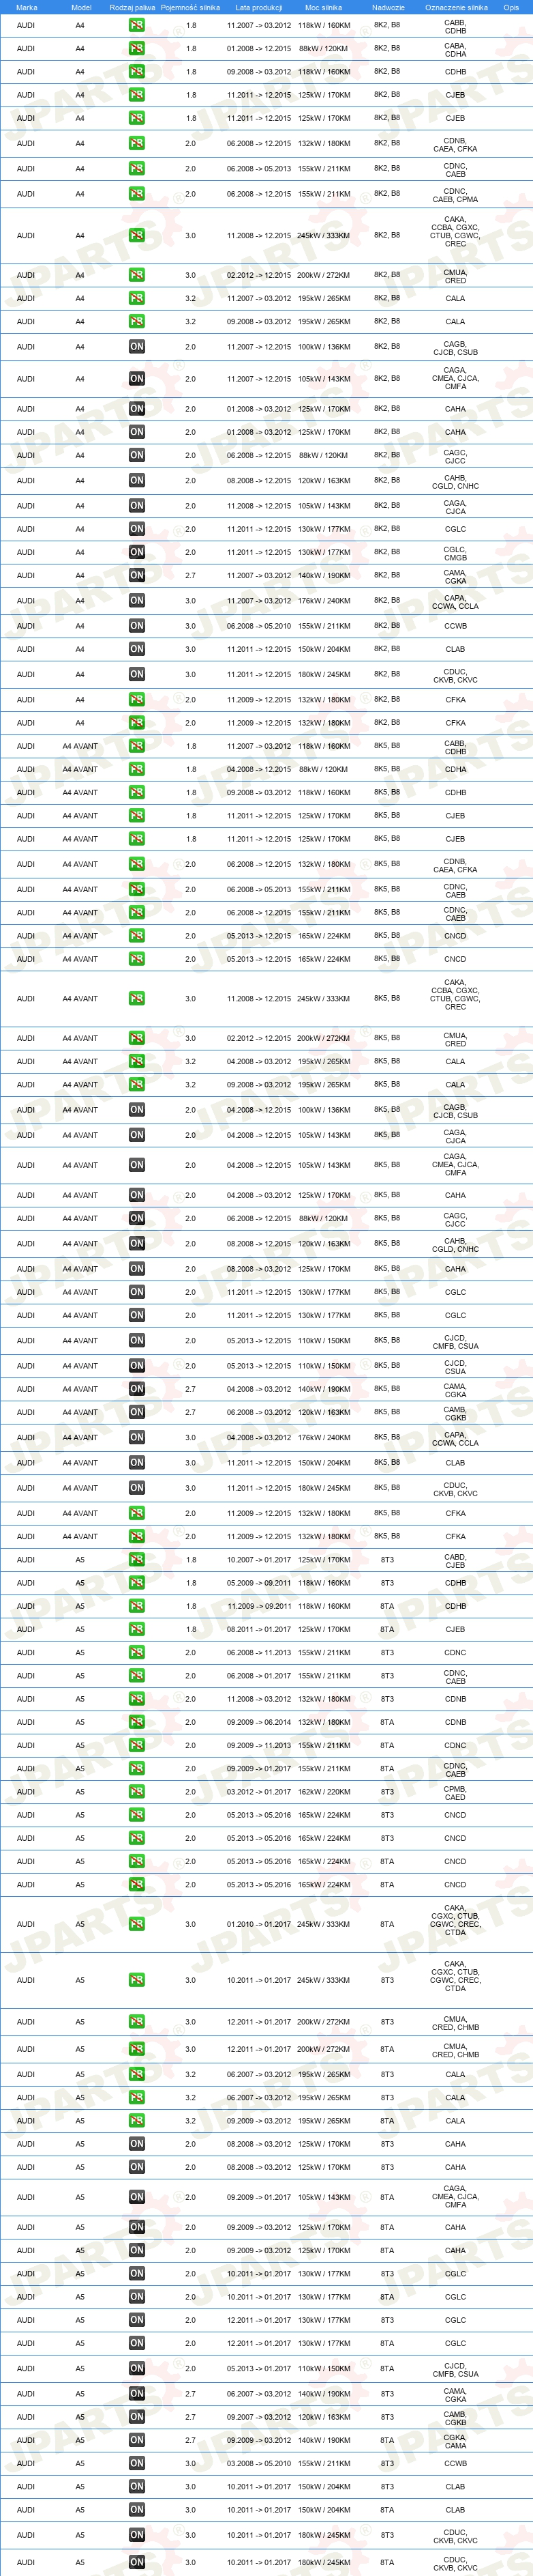Screen dimensions: 533x2576
Task: Click the 'CGLC, CMGB' engine code cell
Action: click(x=455, y=553)
